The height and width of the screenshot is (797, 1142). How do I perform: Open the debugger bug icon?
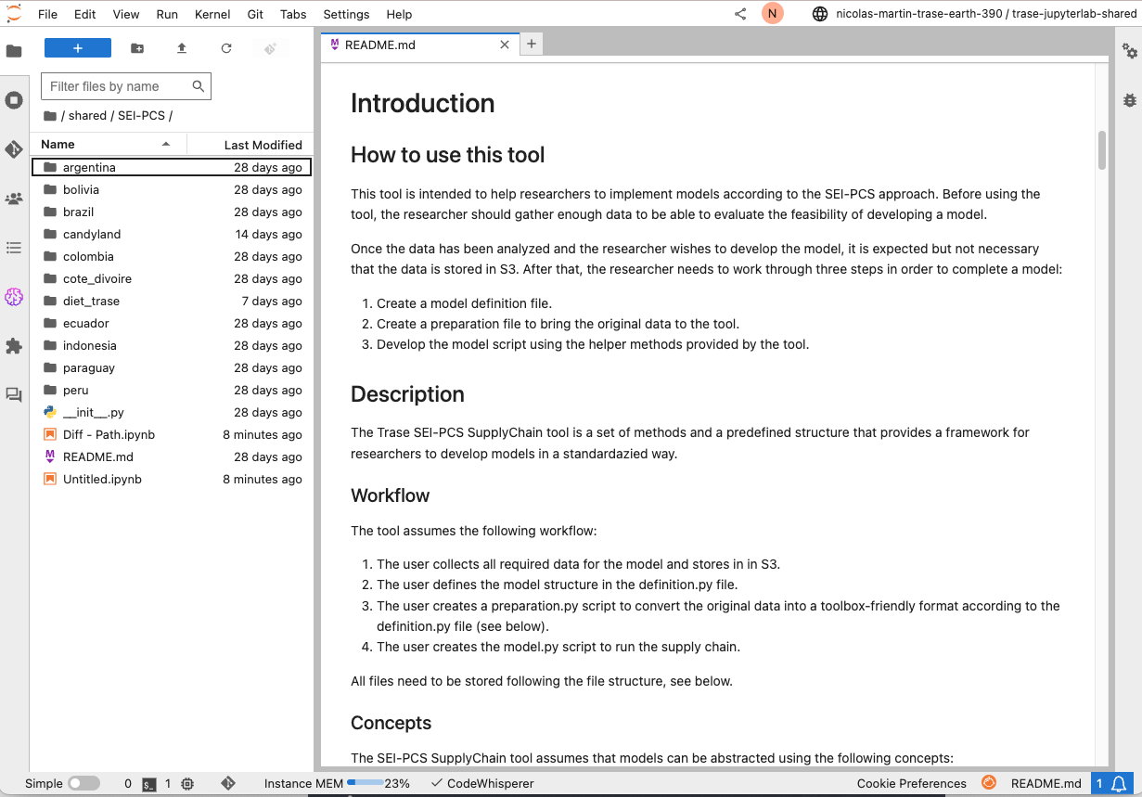click(1129, 100)
